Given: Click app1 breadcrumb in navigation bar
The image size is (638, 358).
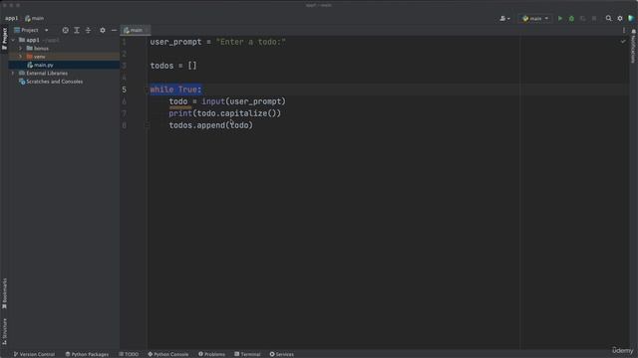Looking at the screenshot, I should coord(11,18).
